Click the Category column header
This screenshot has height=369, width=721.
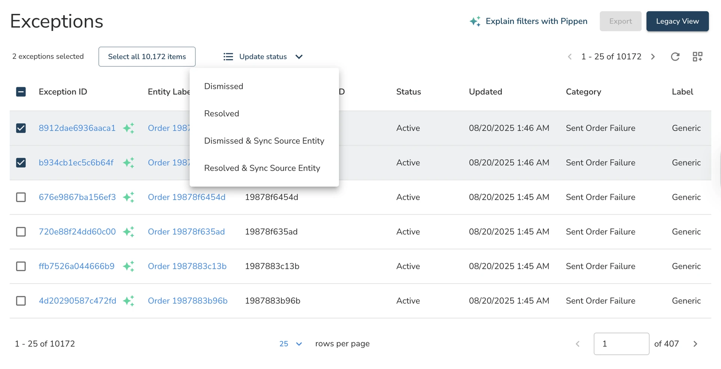click(x=583, y=92)
